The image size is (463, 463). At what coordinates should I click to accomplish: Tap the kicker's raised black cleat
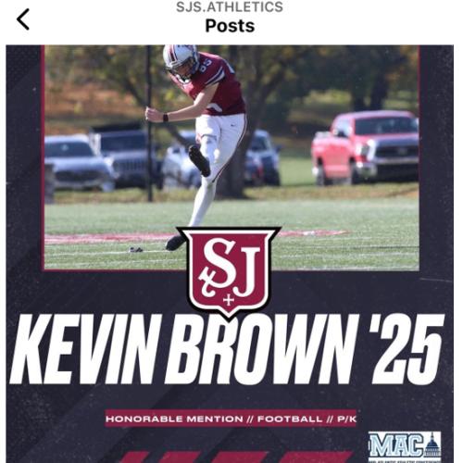(x=199, y=160)
